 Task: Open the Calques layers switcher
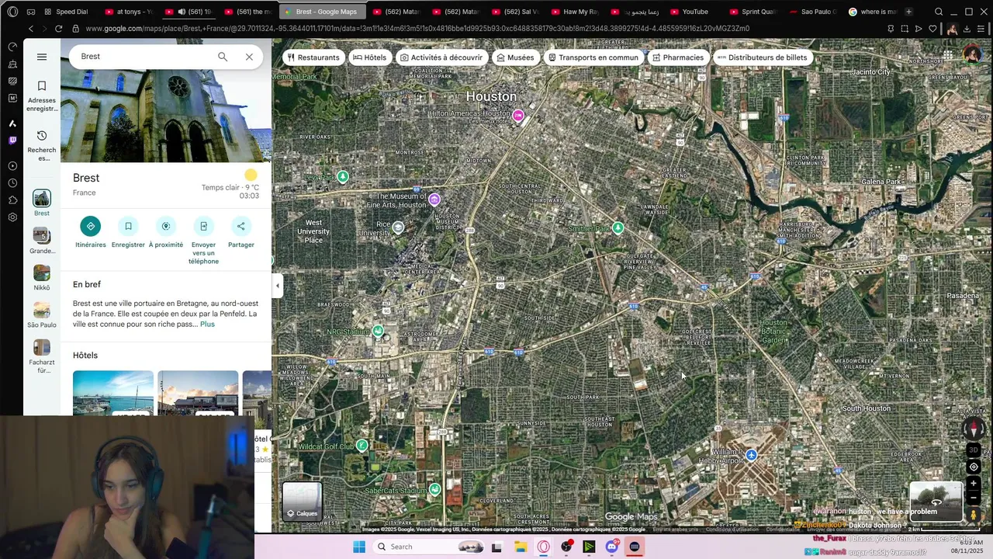point(302,501)
